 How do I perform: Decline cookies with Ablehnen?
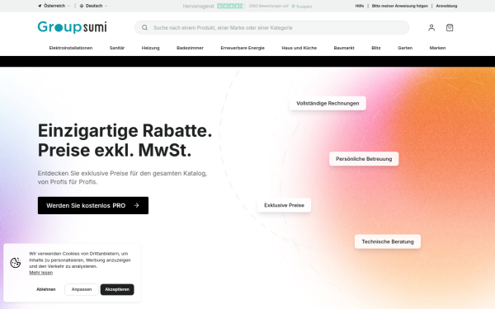[45, 289]
